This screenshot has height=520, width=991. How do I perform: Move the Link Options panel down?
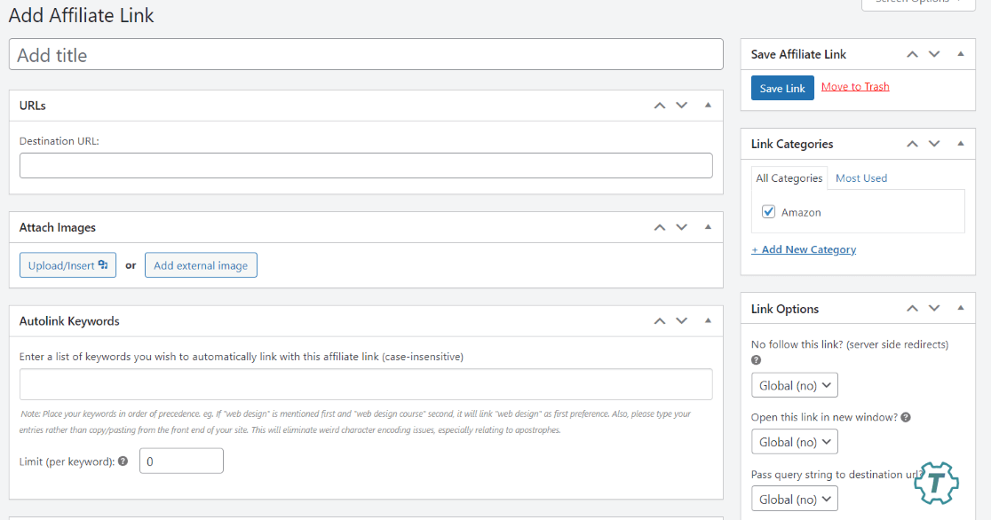(934, 309)
